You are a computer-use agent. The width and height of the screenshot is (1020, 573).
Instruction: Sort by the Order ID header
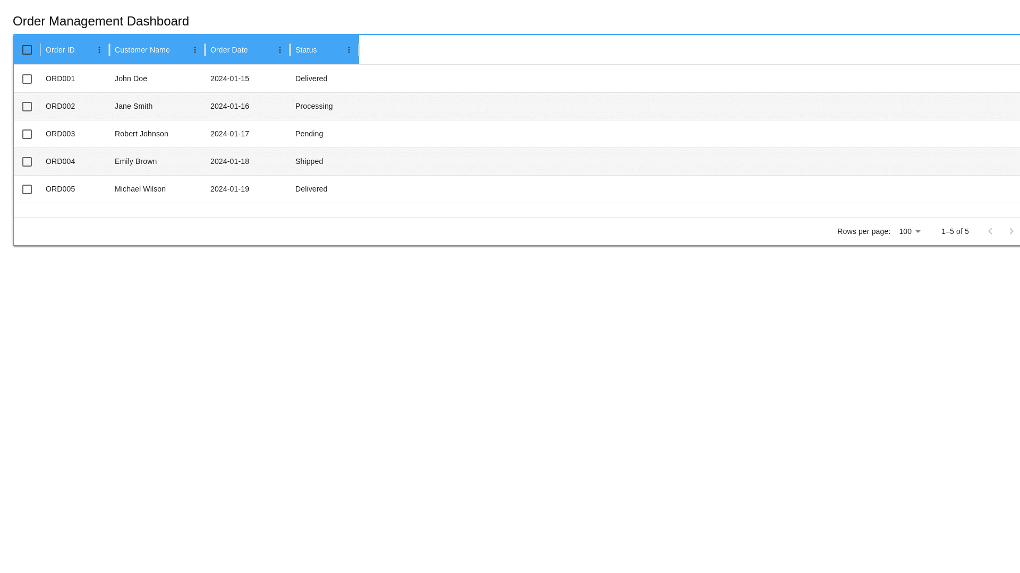pyautogui.click(x=60, y=50)
